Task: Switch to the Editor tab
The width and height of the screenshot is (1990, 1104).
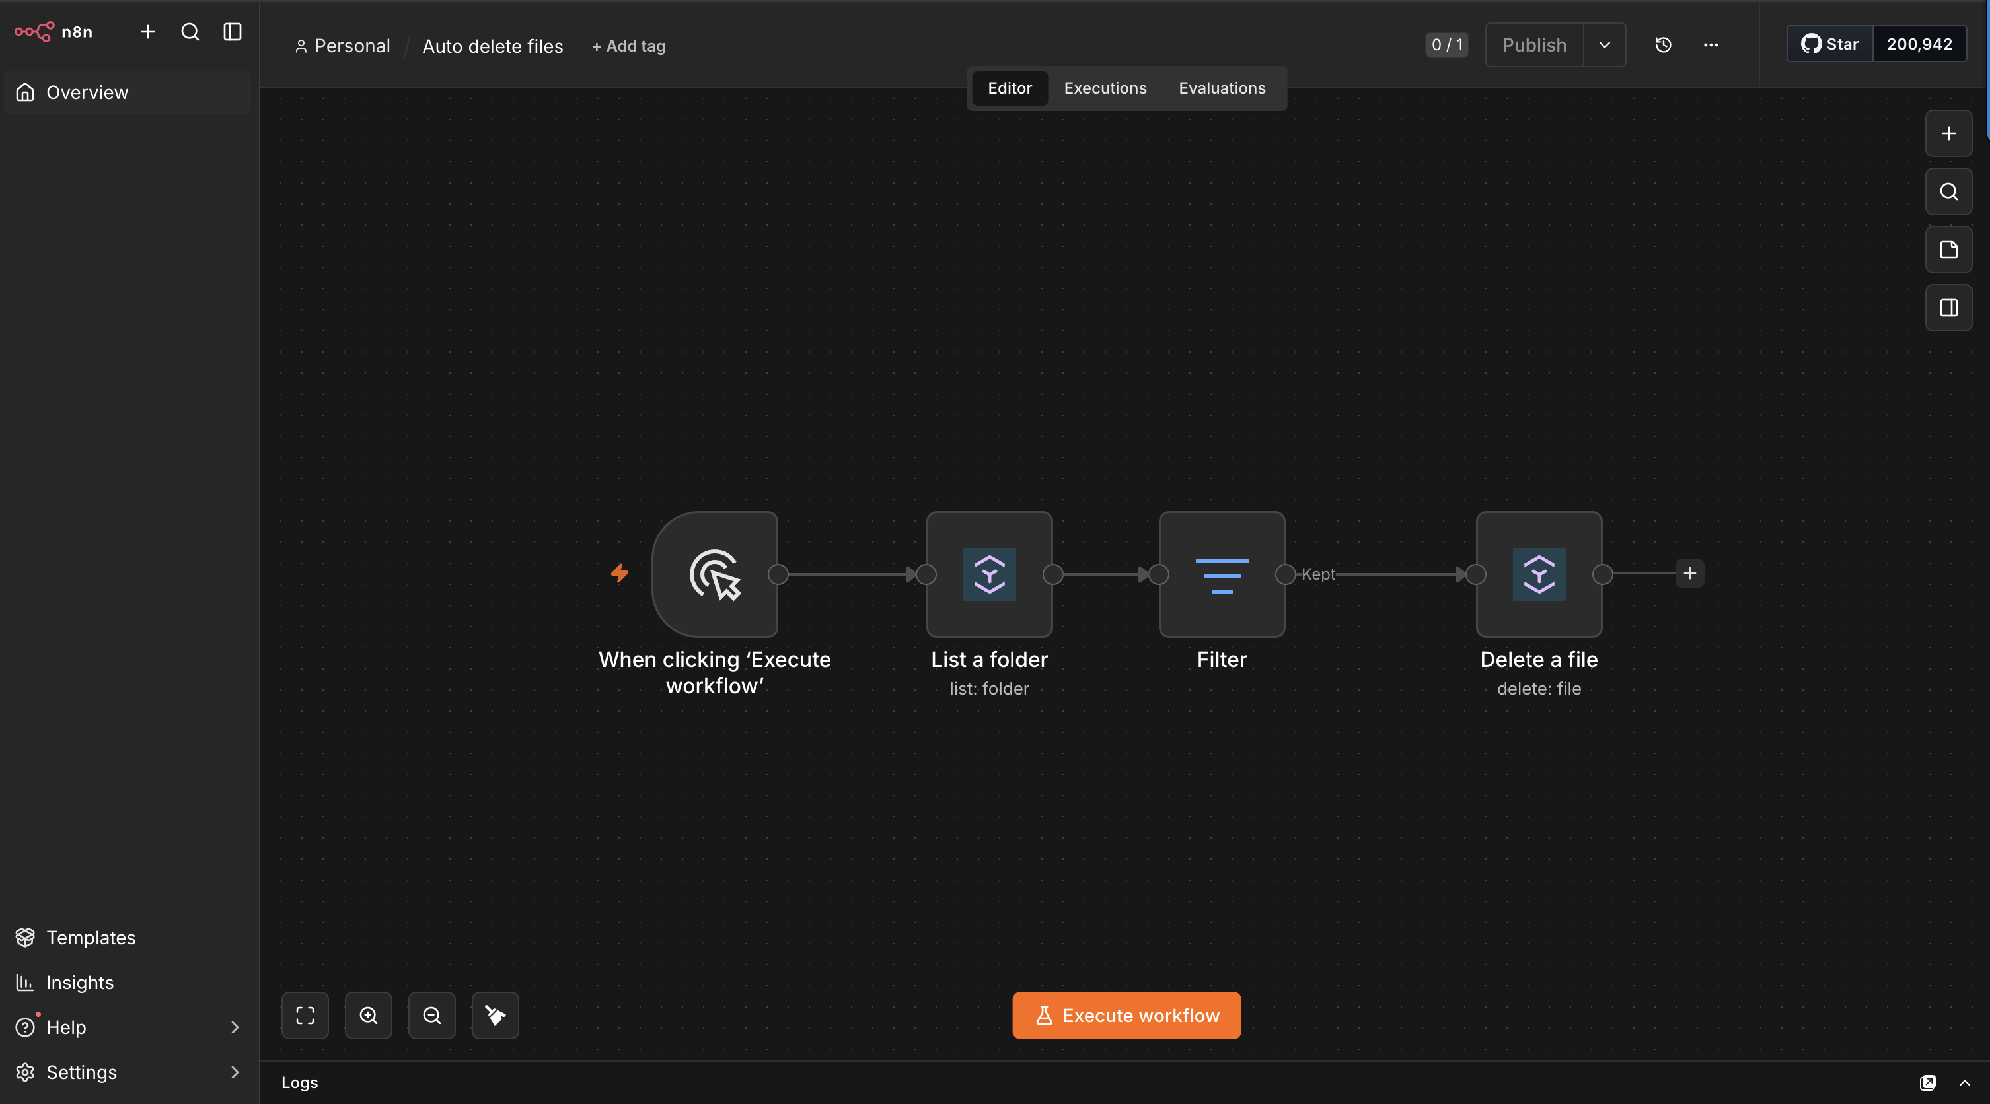Action: click(x=1010, y=88)
